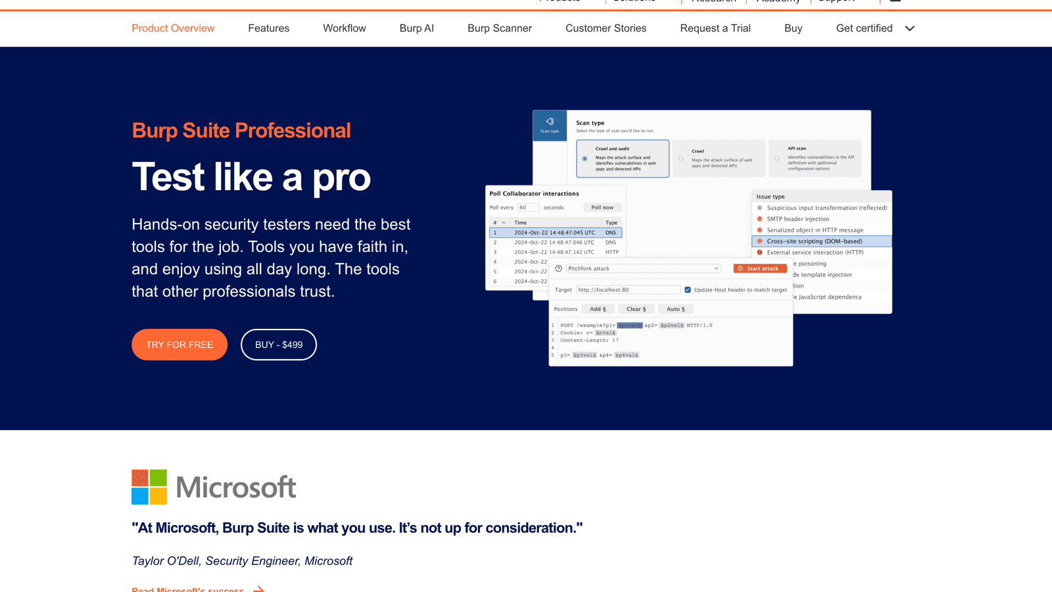Go to the Features tab

tap(268, 28)
